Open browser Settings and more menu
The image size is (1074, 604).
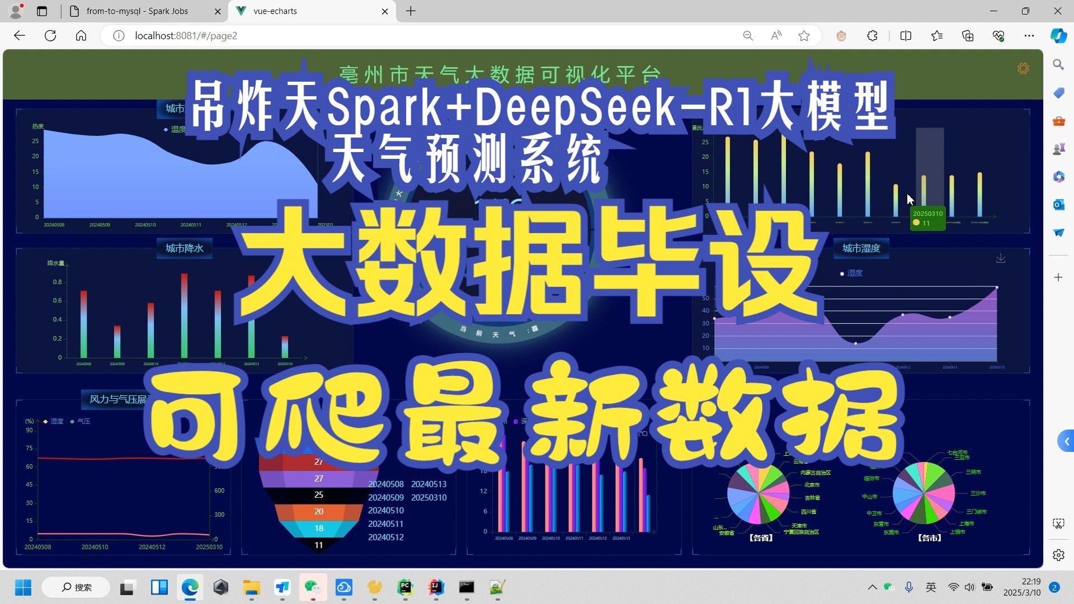[x=1029, y=36]
